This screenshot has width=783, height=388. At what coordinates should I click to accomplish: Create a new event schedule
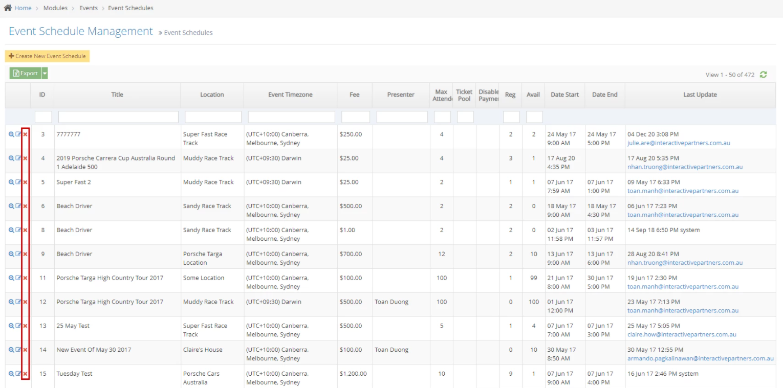point(47,56)
